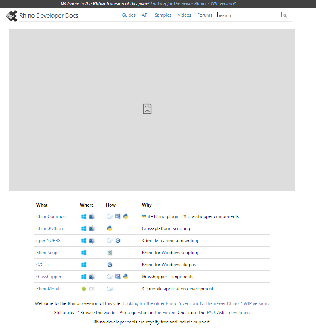Go to the Samples section
Screen dimensions: 316x328
163,15
